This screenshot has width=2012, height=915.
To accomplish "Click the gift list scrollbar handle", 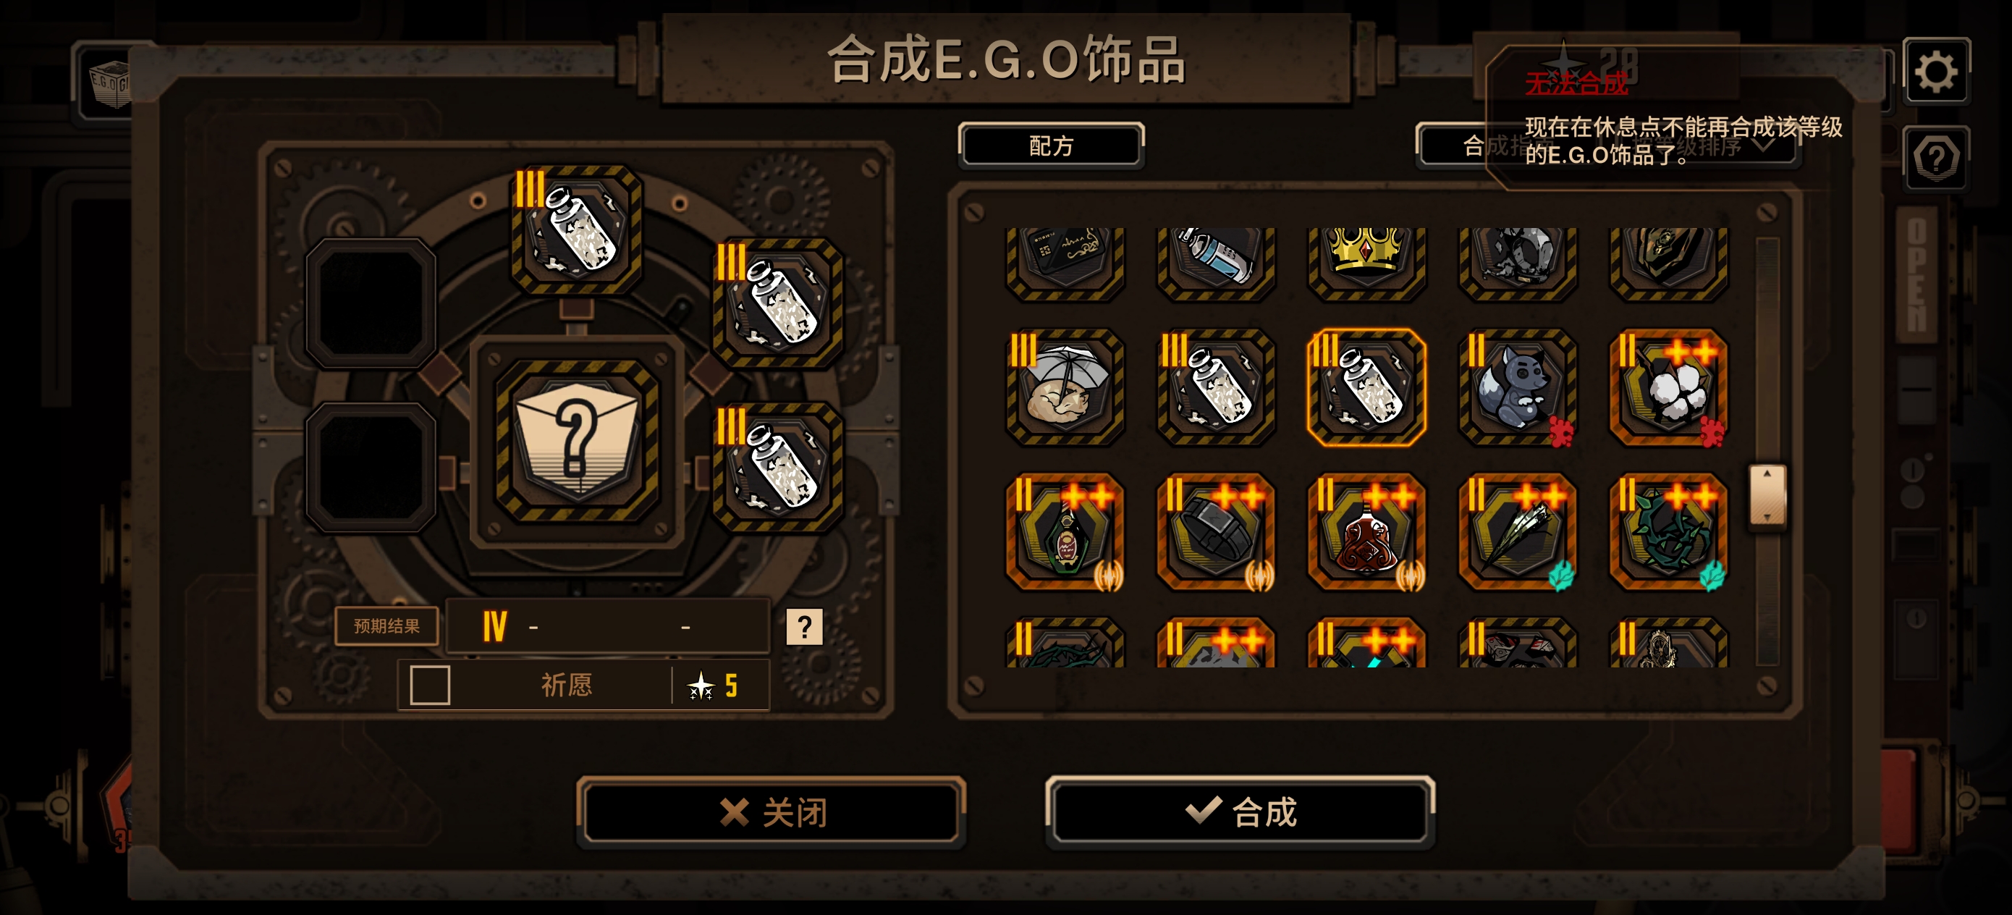I will tap(1767, 495).
